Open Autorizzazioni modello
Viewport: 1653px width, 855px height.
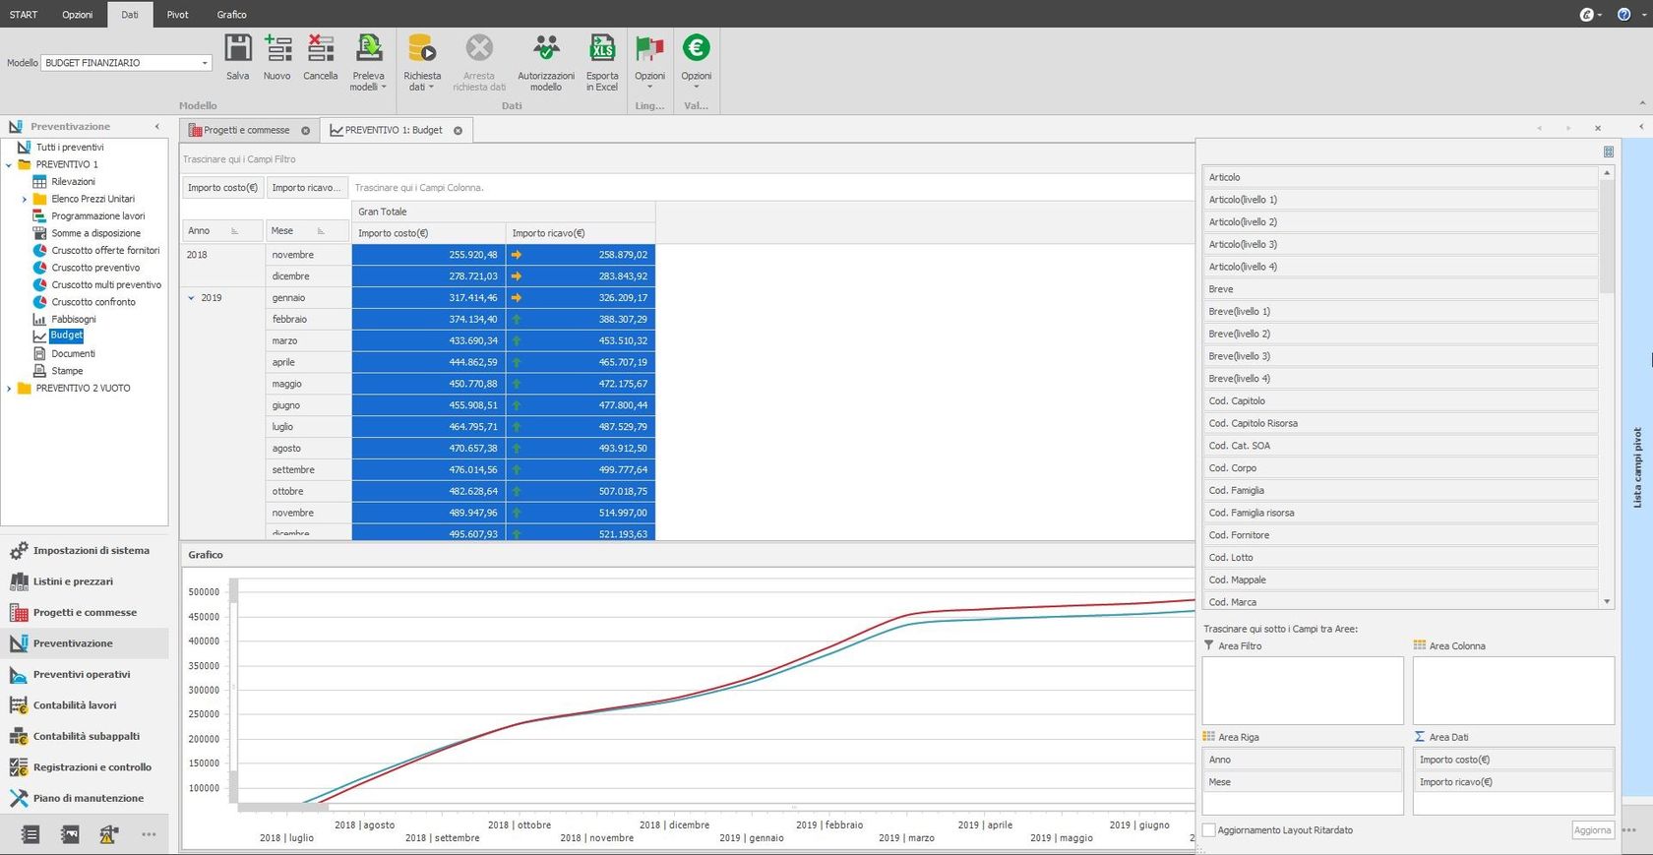pyautogui.click(x=545, y=49)
